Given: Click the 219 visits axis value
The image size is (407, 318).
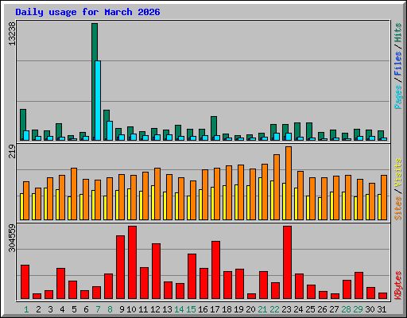Looking at the screenshot, I should pyautogui.click(x=12, y=152).
